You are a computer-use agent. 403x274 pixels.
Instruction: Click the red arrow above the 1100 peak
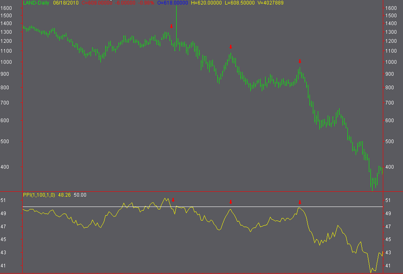point(231,47)
